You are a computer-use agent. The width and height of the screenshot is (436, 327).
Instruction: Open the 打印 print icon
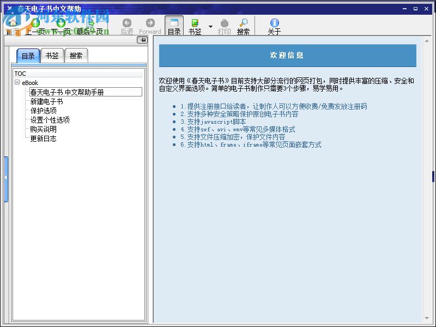point(224,24)
